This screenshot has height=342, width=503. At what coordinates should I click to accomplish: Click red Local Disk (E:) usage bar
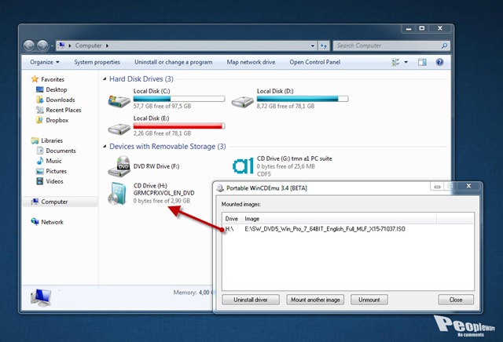179,126
